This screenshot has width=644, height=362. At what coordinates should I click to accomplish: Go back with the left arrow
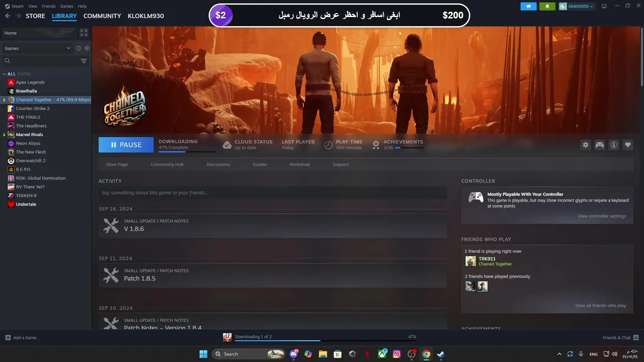point(8,16)
